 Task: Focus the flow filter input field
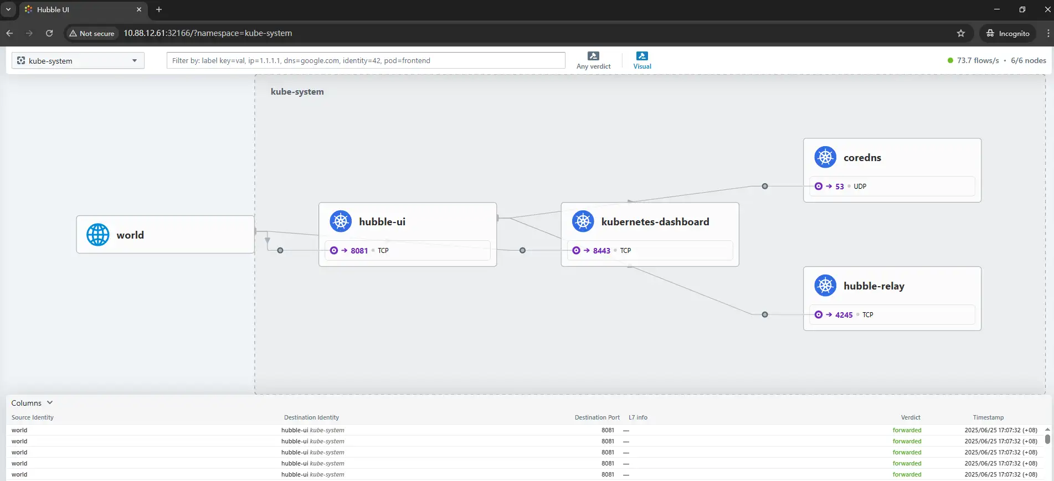pos(366,60)
